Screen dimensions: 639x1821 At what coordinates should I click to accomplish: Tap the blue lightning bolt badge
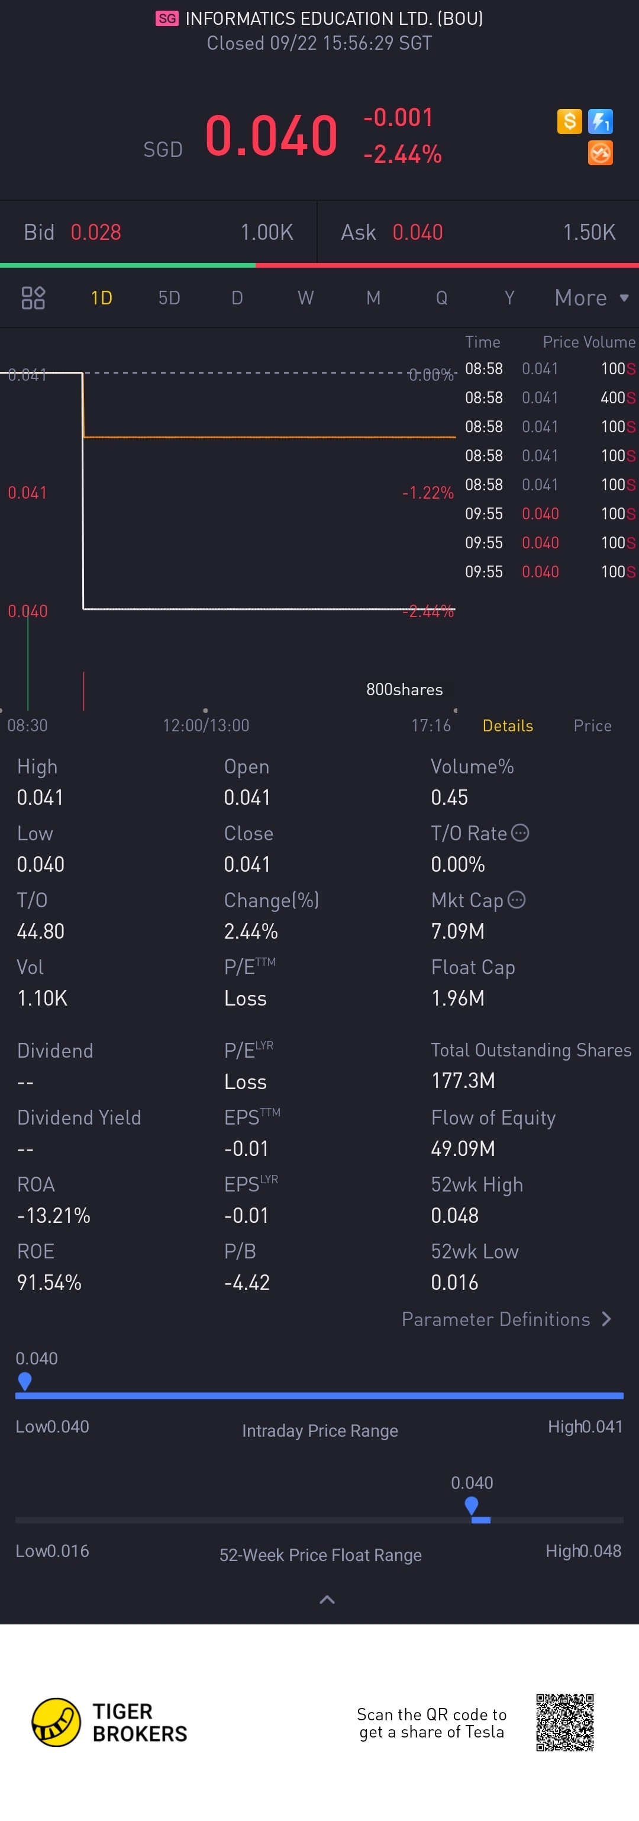coord(600,121)
